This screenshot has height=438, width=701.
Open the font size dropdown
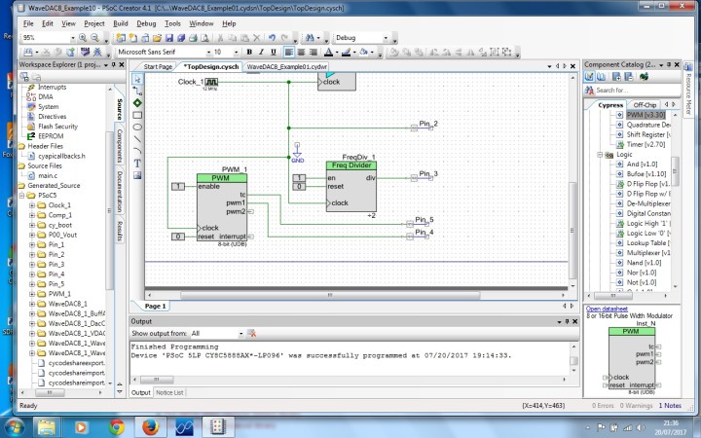[x=236, y=53]
